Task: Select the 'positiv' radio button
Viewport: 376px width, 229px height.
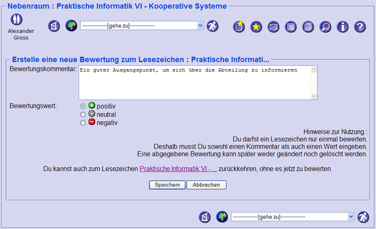Action: pyautogui.click(x=83, y=106)
